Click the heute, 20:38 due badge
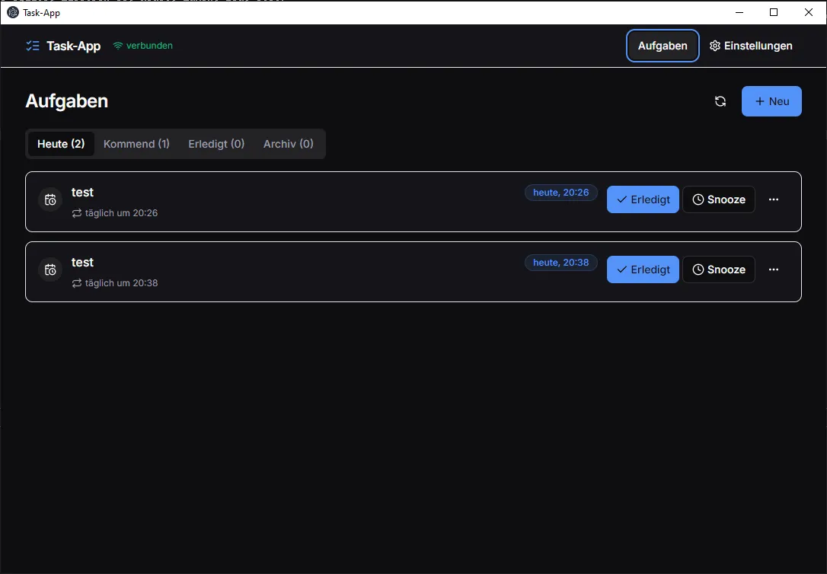Image resolution: width=827 pixels, height=574 pixels. pos(560,263)
